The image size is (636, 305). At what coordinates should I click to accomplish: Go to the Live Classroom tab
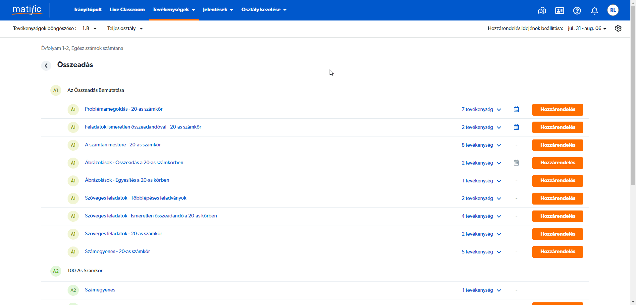(x=127, y=10)
